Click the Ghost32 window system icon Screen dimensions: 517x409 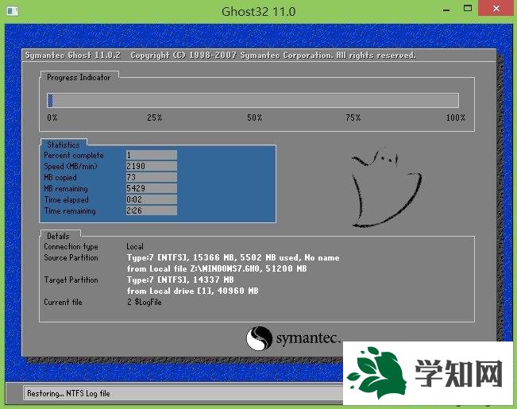tap(12, 11)
